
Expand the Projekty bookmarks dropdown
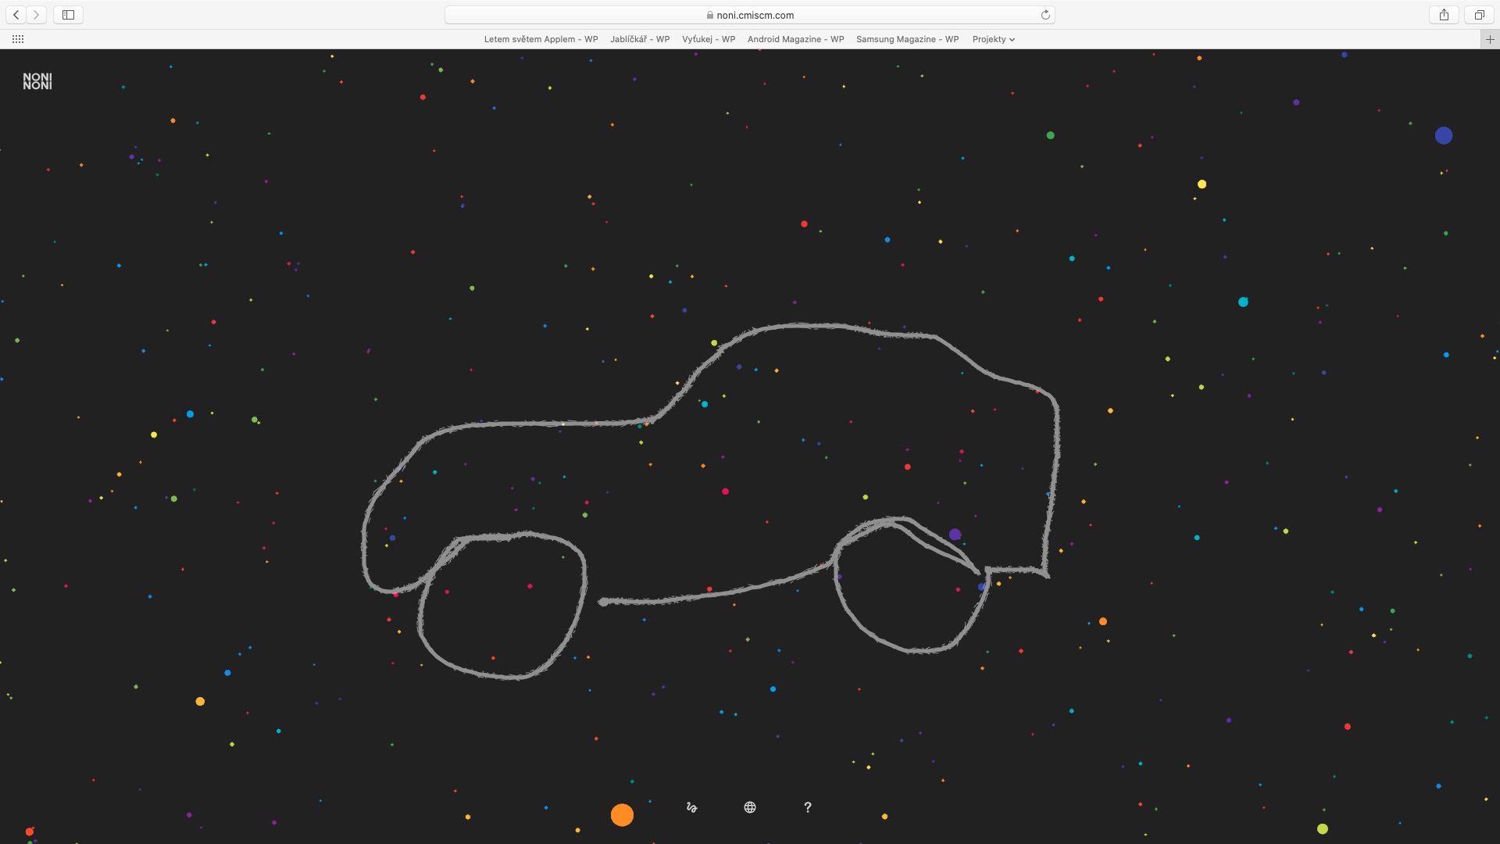coord(993,39)
